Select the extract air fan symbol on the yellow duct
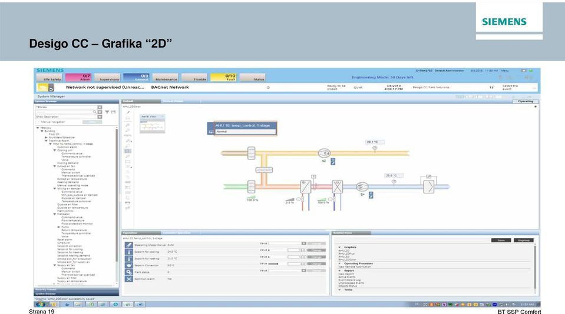The width and height of the screenshot is (565, 314). tap(324, 153)
